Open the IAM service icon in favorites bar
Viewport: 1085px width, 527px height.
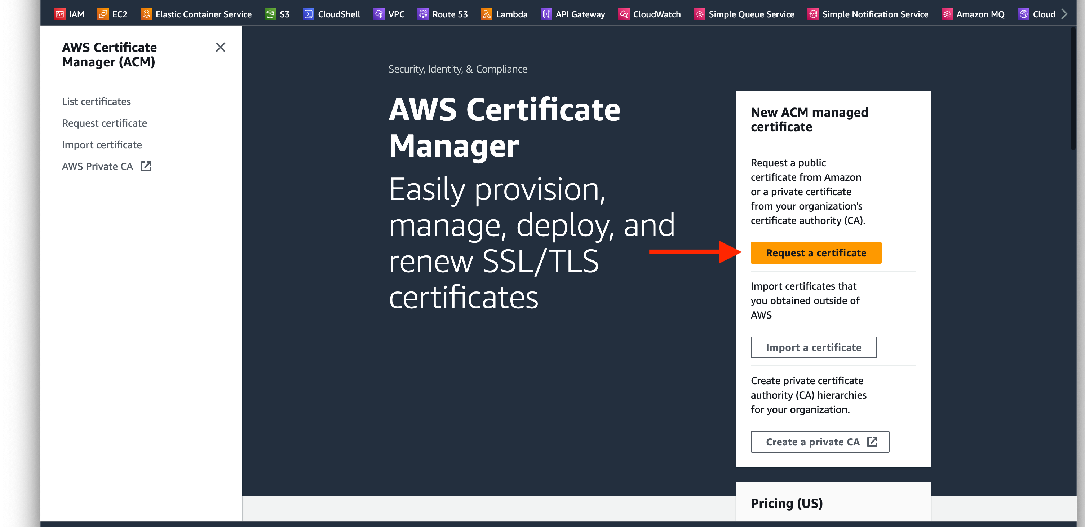click(x=60, y=14)
